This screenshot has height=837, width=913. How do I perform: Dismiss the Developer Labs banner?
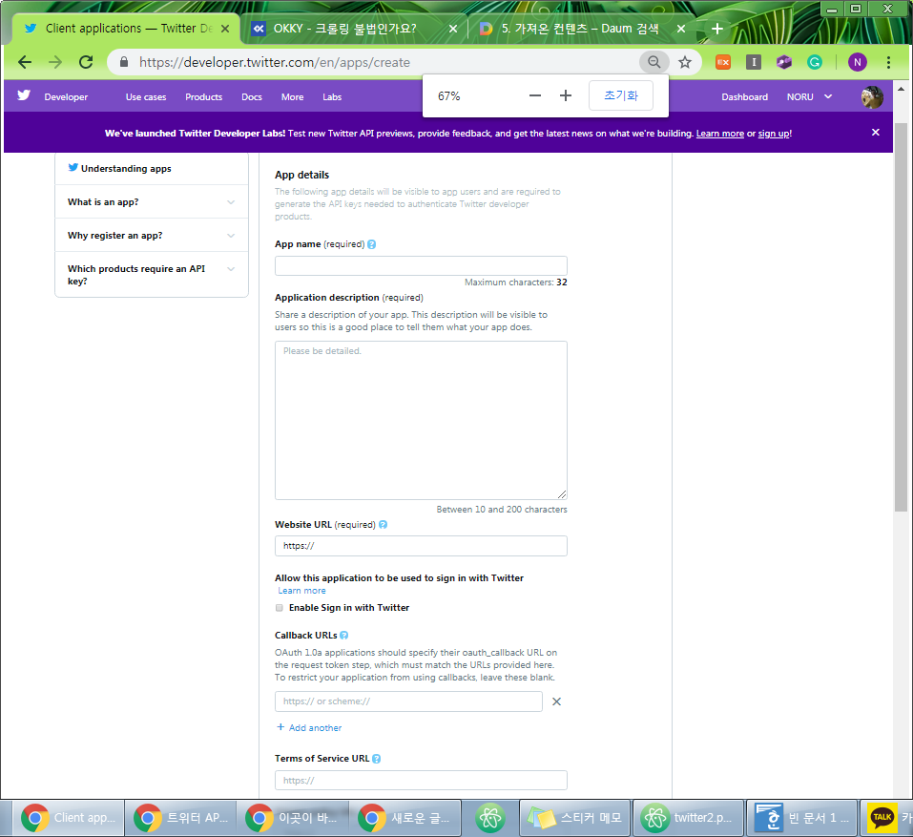(x=875, y=133)
